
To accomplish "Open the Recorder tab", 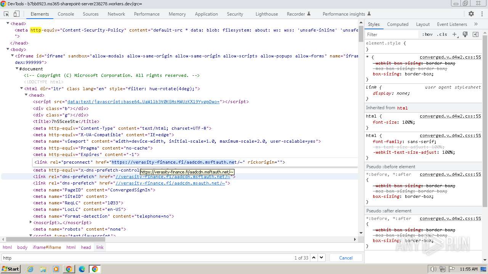I will 296,14.
